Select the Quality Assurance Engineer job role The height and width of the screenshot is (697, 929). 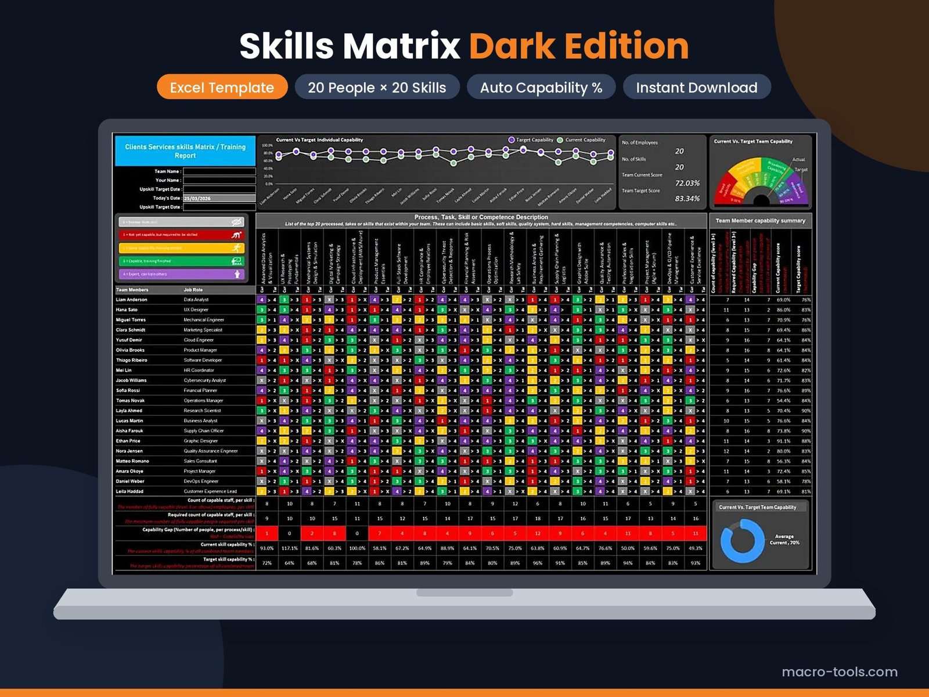211,451
